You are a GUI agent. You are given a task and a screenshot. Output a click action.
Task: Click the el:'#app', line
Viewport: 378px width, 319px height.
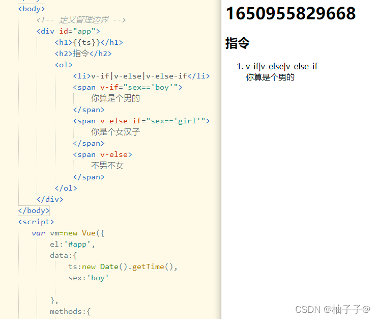[73, 245]
